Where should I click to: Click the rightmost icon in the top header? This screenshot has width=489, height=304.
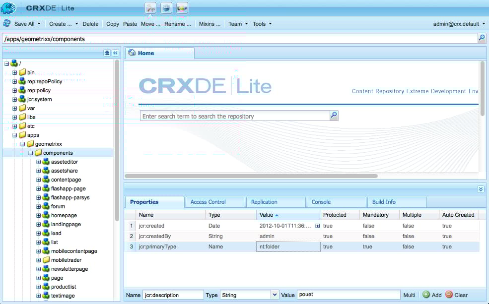182,8
